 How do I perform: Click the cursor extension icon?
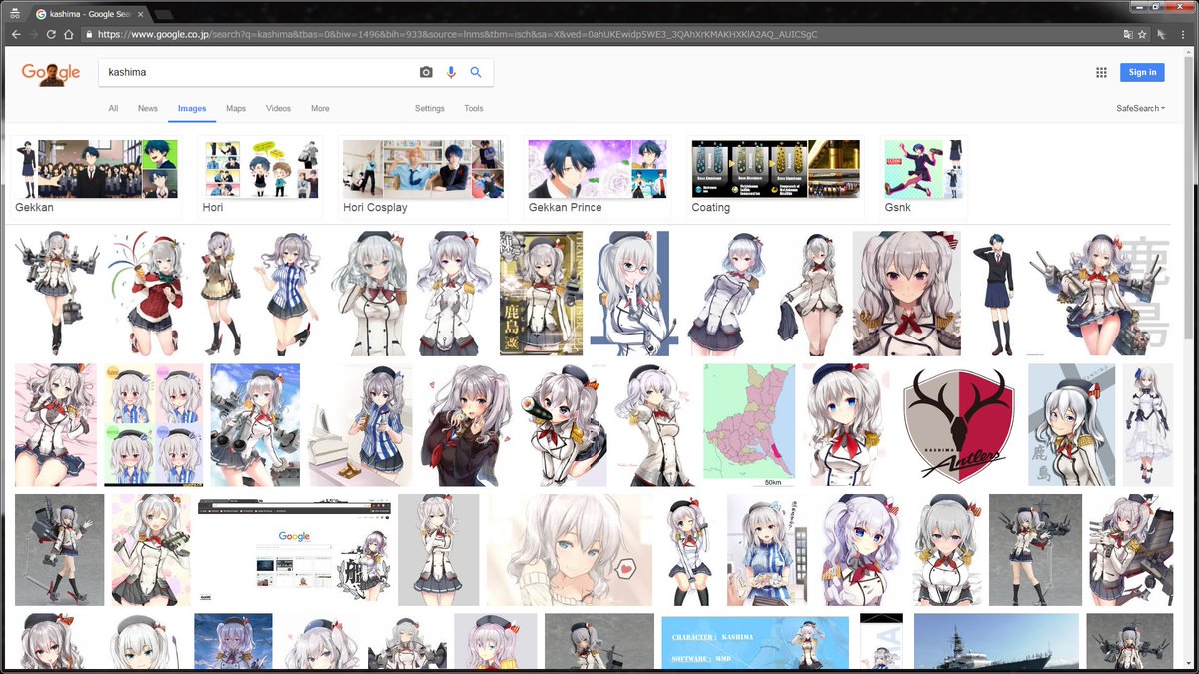click(1161, 34)
